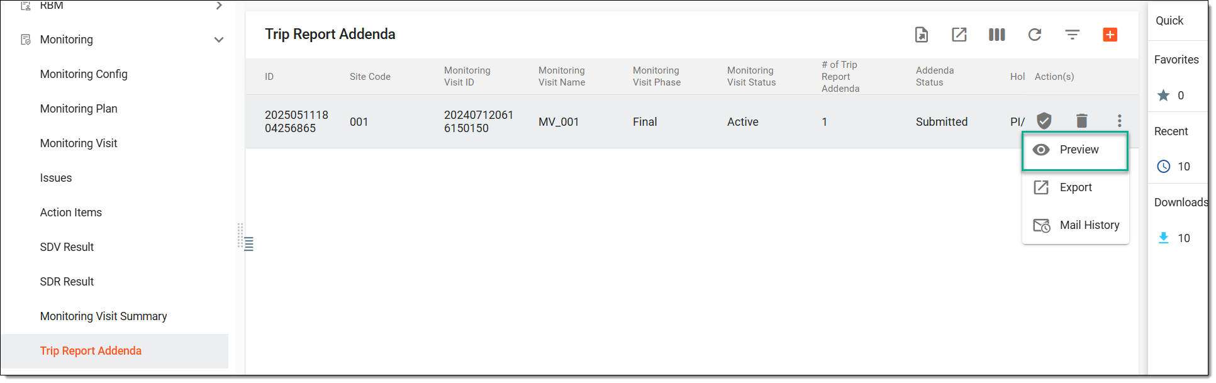Screen dimensions: 1216x383
Task: Open the filter list icon
Action: click(x=1073, y=35)
